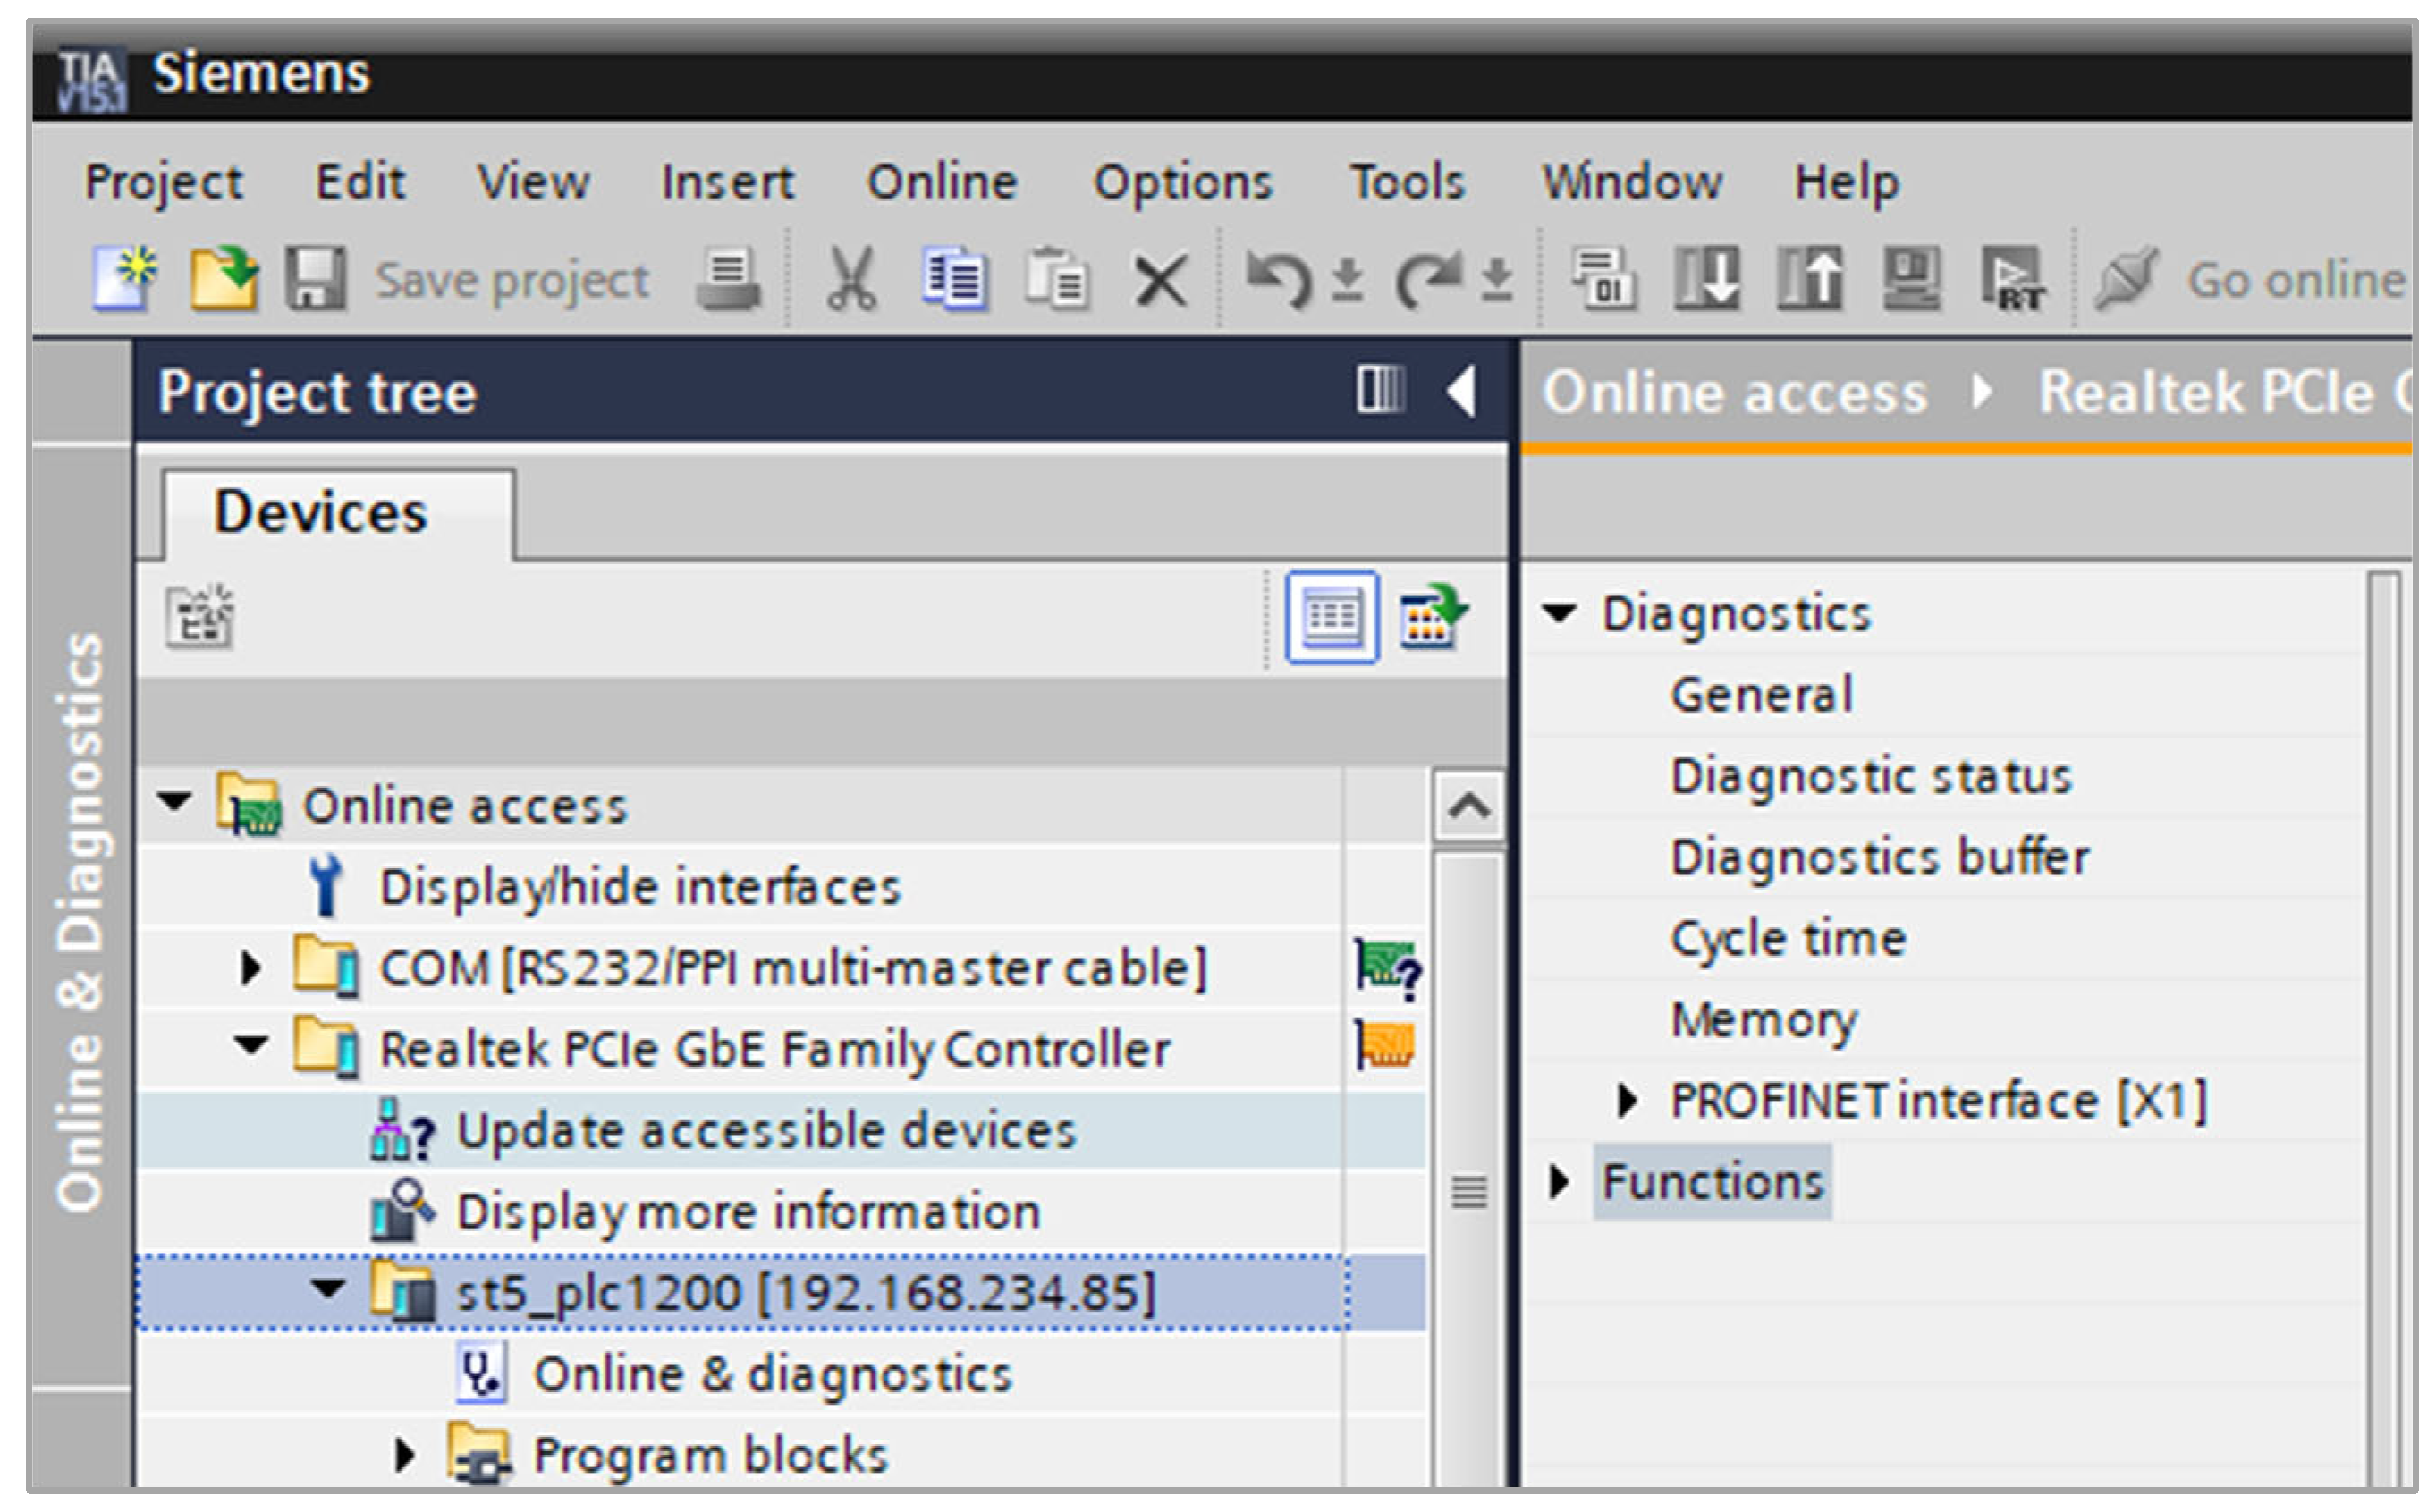Image resolution: width=2436 pixels, height=1512 pixels.
Task: Expand the Functions section
Action: [x=1558, y=1182]
